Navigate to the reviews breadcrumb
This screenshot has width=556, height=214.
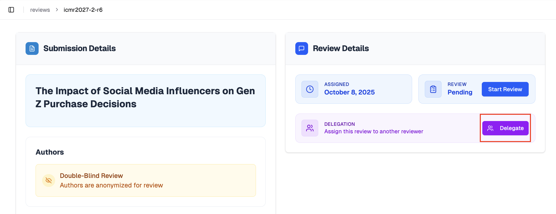(40, 10)
